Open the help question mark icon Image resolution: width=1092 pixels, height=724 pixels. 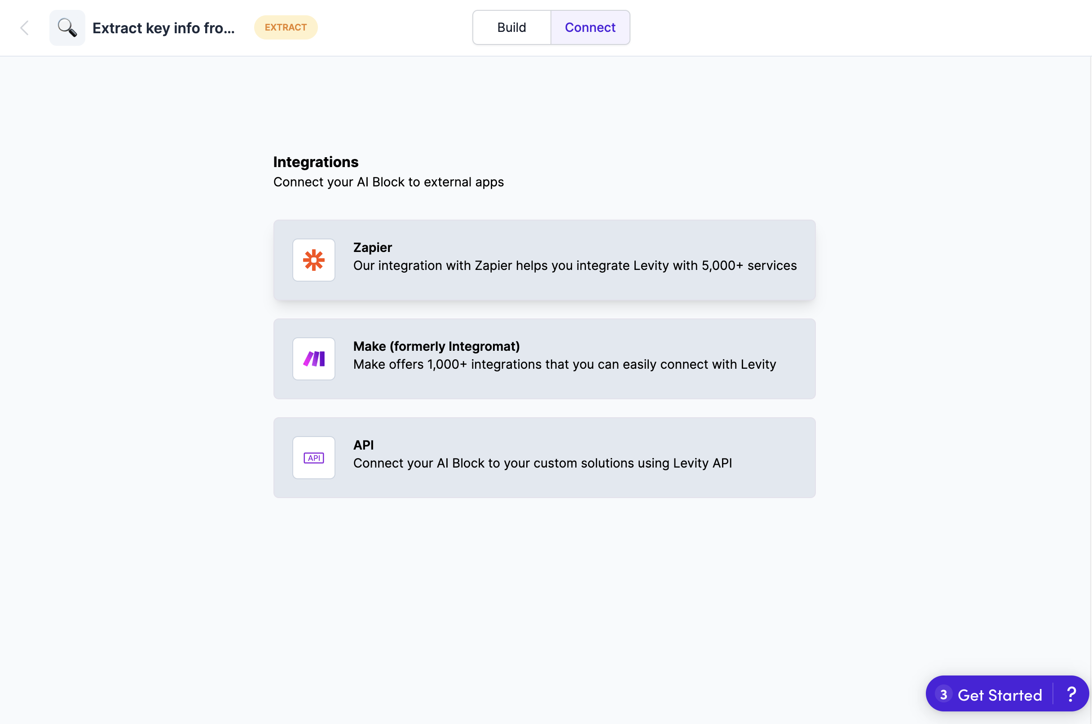click(x=1071, y=693)
